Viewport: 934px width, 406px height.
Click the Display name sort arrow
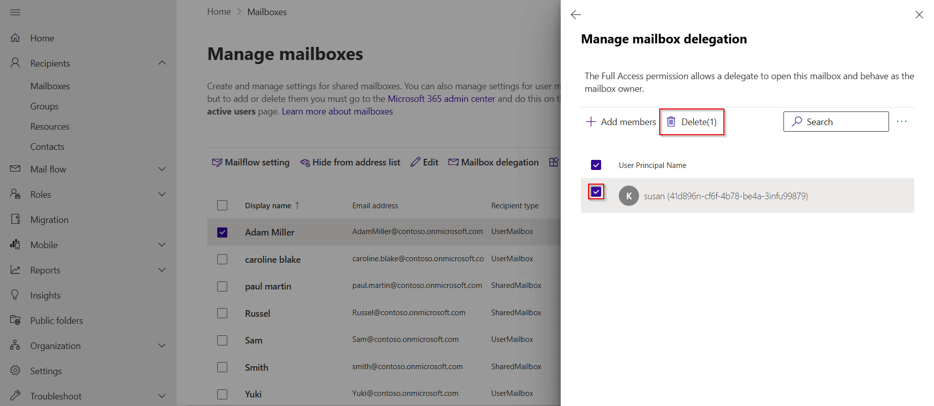297,205
